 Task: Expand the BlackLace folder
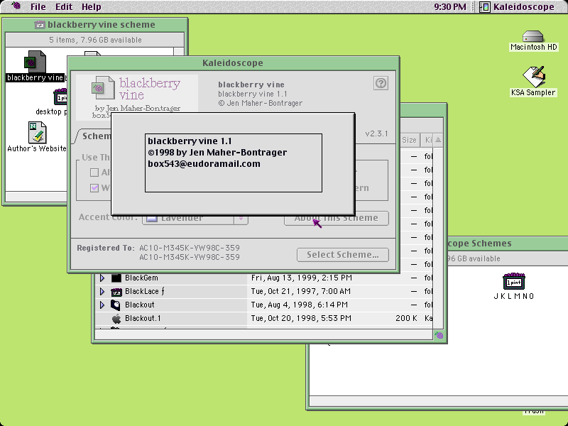tap(102, 291)
